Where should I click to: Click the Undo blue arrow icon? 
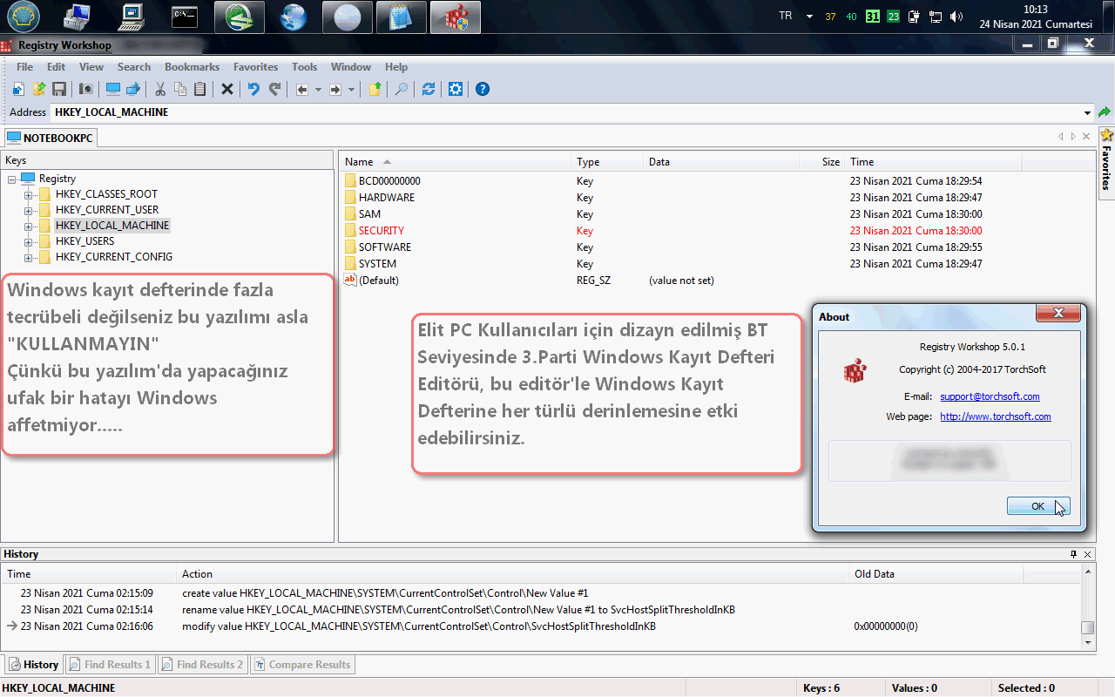pos(253,89)
